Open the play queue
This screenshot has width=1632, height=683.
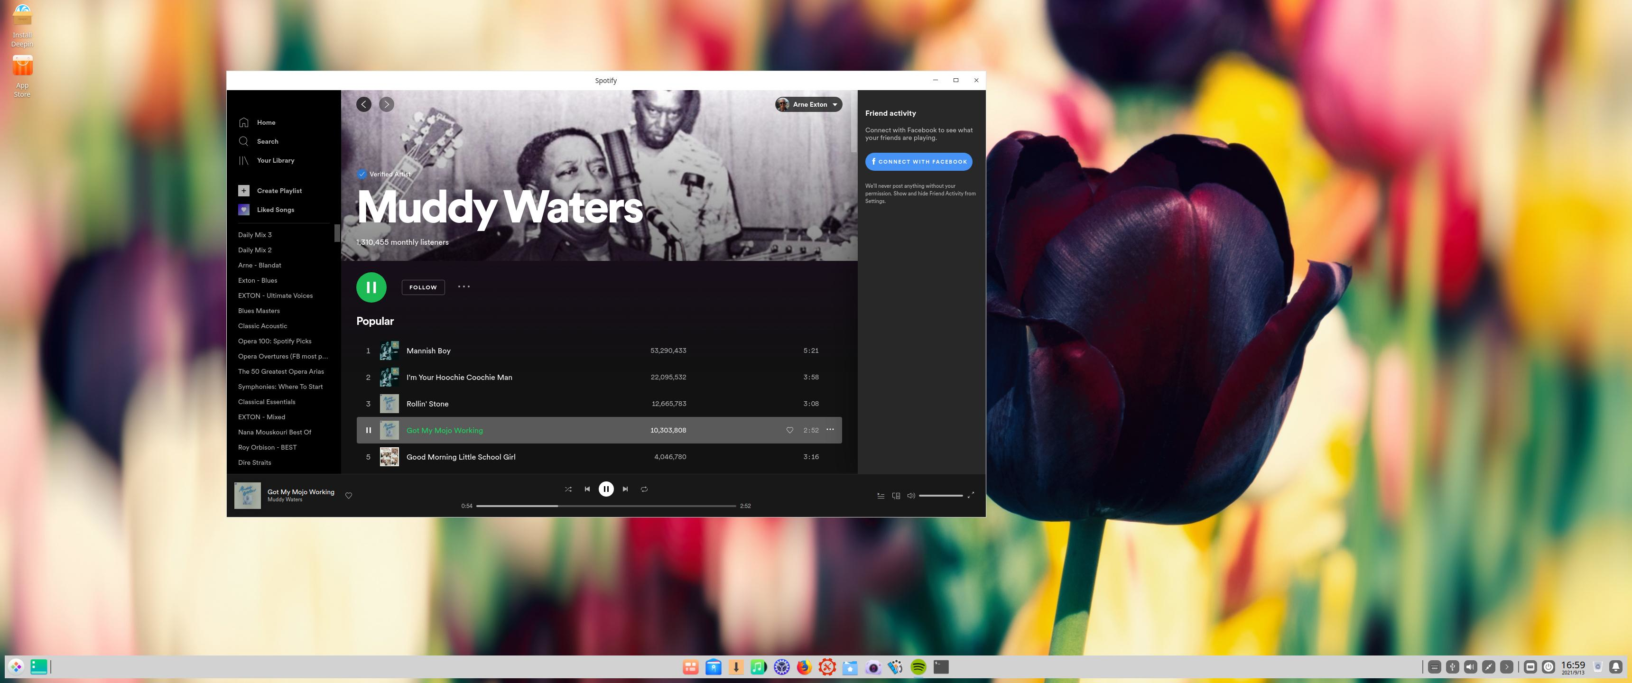pyautogui.click(x=881, y=496)
